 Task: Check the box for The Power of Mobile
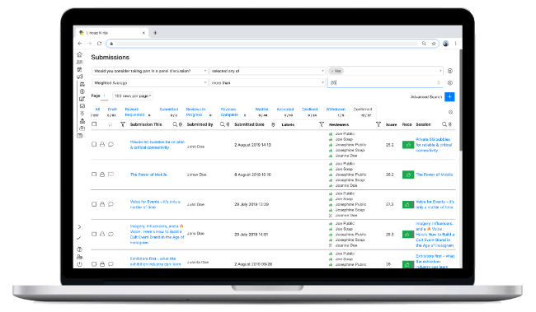(94, 175)
